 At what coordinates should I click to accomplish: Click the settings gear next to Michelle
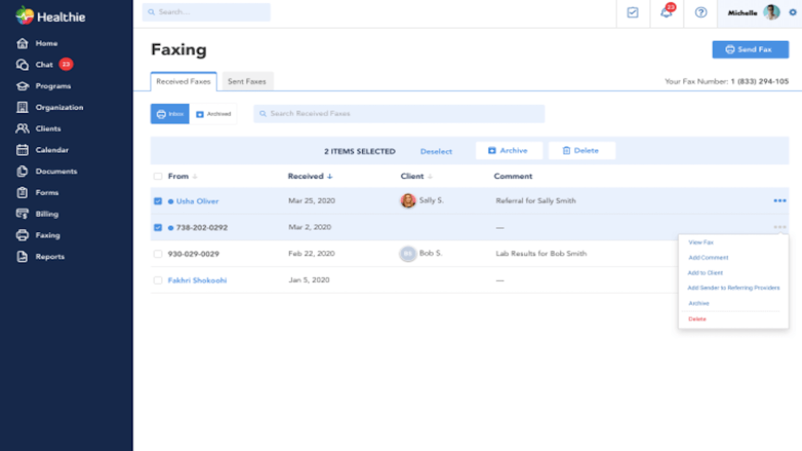[793, 12]
